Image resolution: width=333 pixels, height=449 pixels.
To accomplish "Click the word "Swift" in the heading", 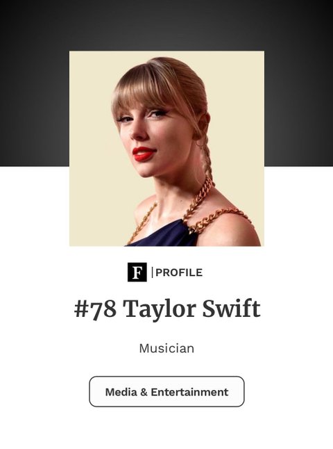I will (232, 309).
